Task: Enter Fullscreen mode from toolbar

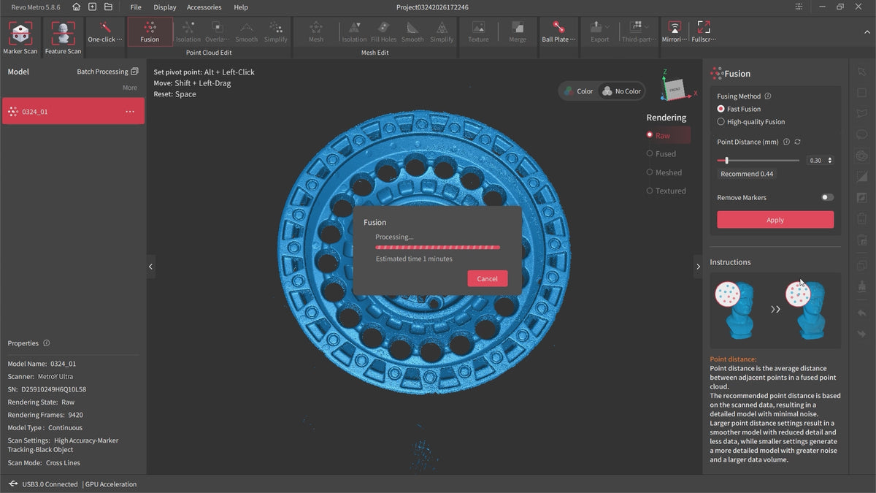Action: point(704,32)
